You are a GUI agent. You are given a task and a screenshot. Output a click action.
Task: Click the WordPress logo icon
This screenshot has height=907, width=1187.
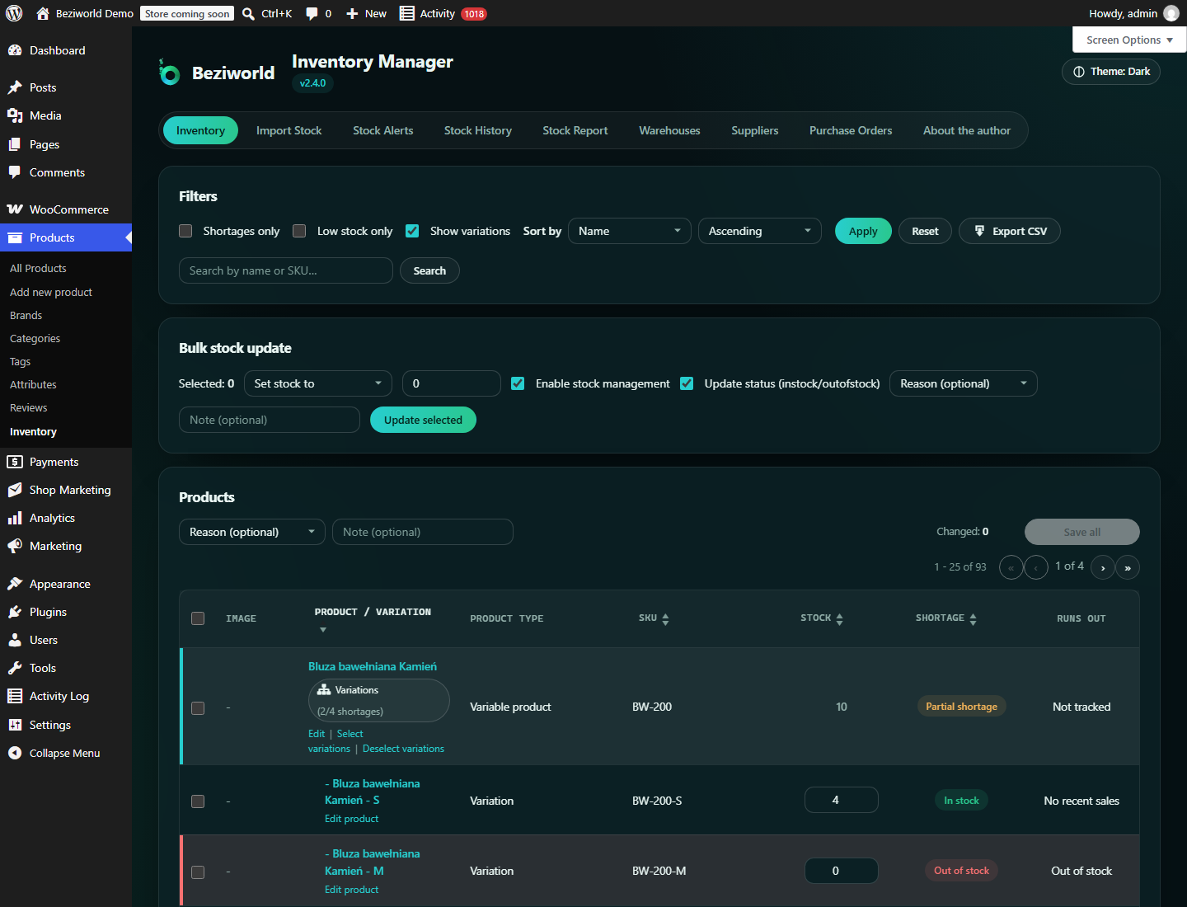(14, 13)
